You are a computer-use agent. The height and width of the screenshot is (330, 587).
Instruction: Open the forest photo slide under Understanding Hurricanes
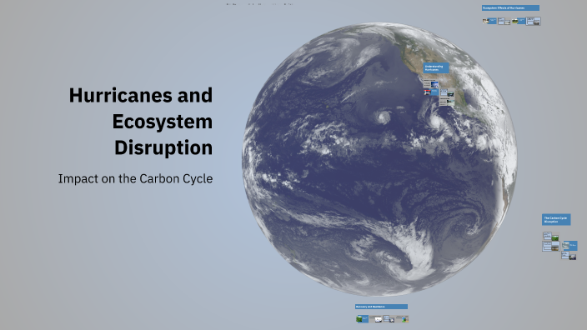pyautogui.click(x=447, y=92)
